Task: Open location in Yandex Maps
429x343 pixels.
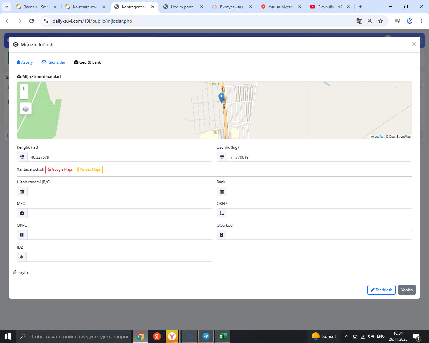Action: click(x=89, y=170)
